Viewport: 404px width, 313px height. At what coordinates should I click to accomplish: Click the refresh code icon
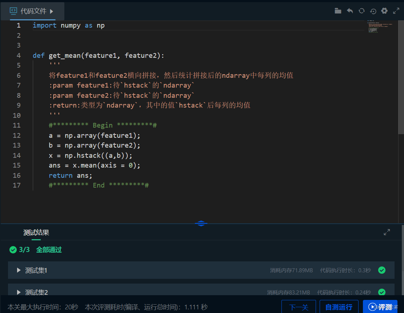361,11
